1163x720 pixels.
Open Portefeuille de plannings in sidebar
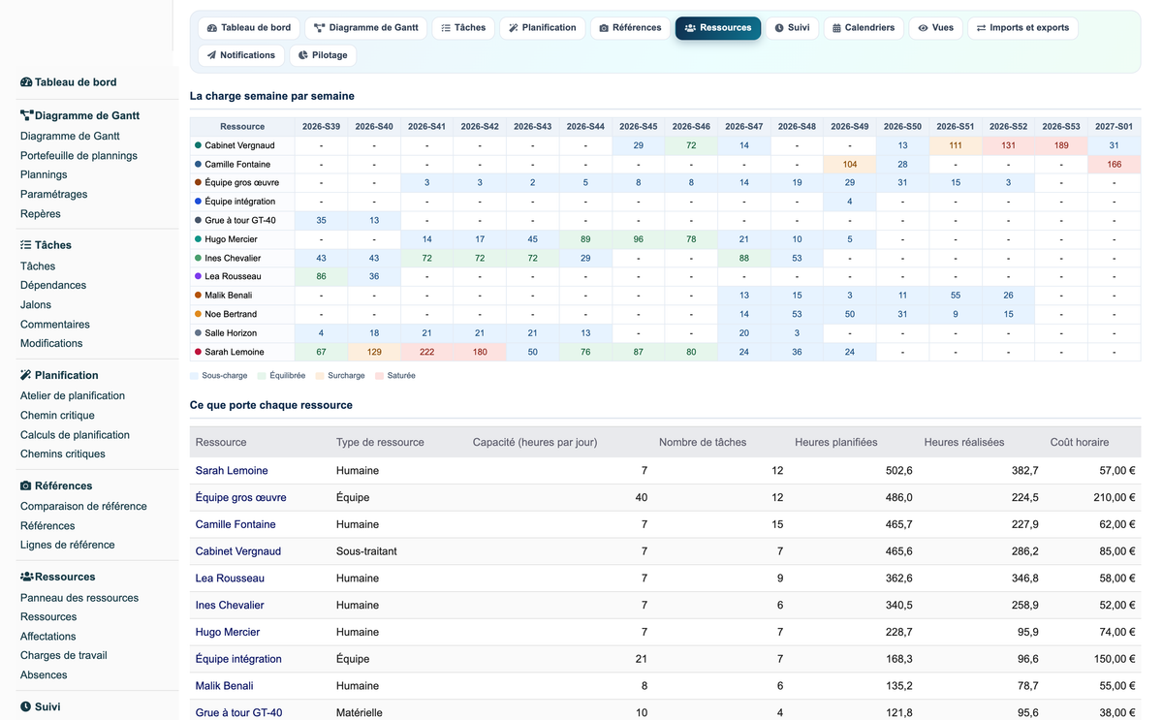click(79, 155)
